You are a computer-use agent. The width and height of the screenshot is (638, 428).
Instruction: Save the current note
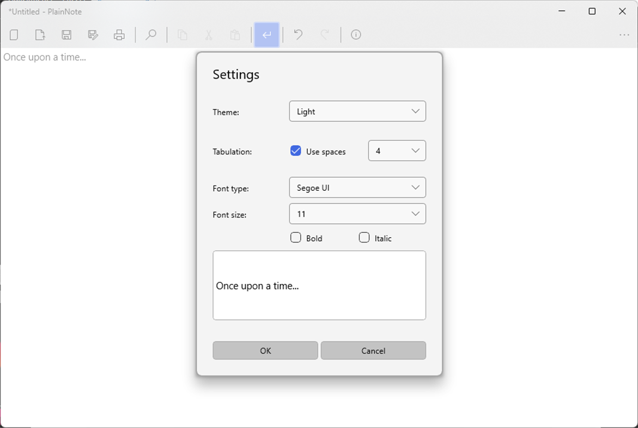point(66,34)
